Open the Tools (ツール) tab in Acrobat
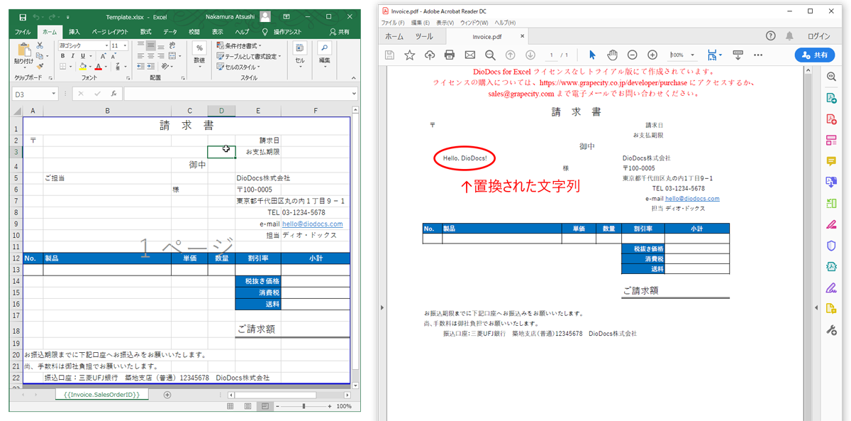 [423, 36]
